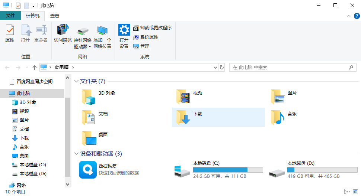Screen dimensions: 361x196
Task: Open the recent locations dropdown arrow
Action: pyautogui.click(x=27, y=68)
